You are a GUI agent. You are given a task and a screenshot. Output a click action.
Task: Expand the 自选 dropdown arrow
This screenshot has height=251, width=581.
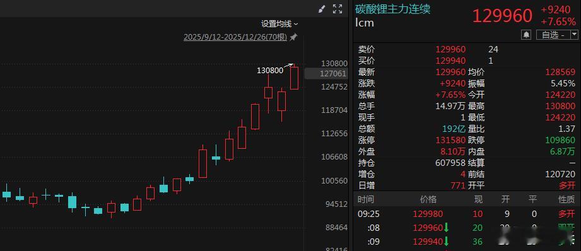point(574,35)
